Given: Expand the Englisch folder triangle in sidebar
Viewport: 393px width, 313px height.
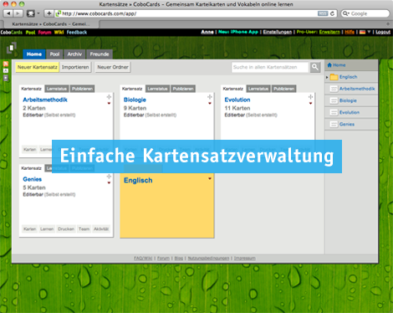Looking at the screenshot, I should click(x=327, y=77).
